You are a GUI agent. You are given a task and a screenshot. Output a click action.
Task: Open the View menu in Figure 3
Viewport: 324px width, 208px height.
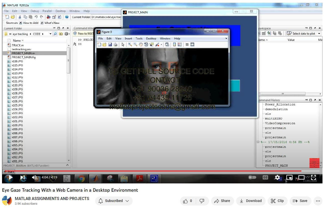tap(118, 38)
